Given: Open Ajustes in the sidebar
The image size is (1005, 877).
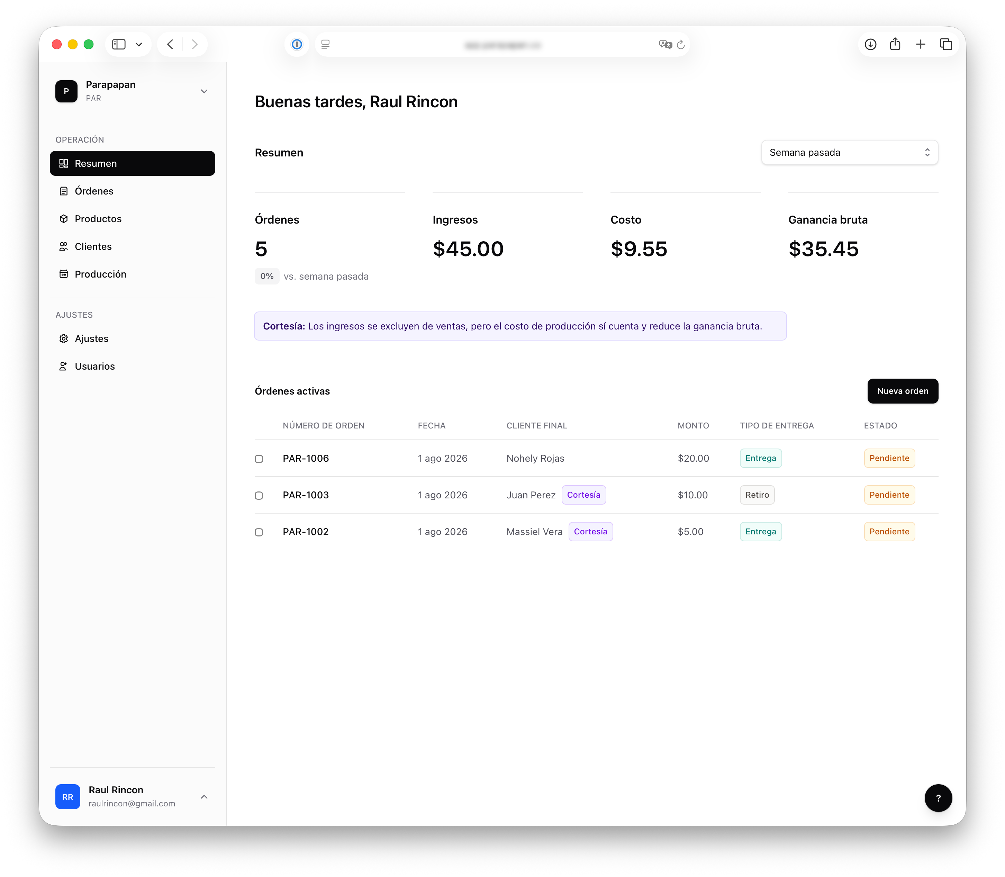Looking at the screenshot, I should point(133,339).
